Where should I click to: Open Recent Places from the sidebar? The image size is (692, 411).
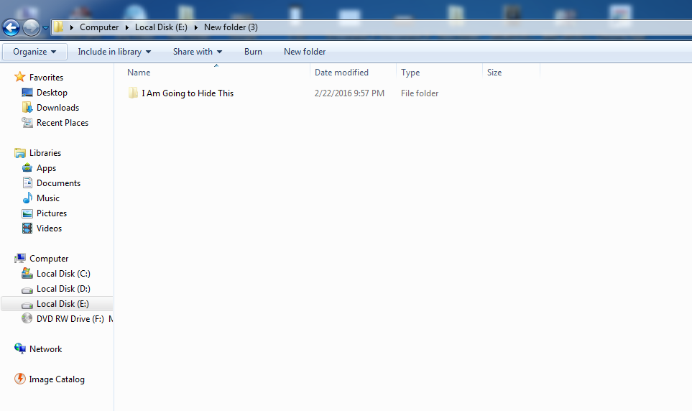tap(63, 123)
